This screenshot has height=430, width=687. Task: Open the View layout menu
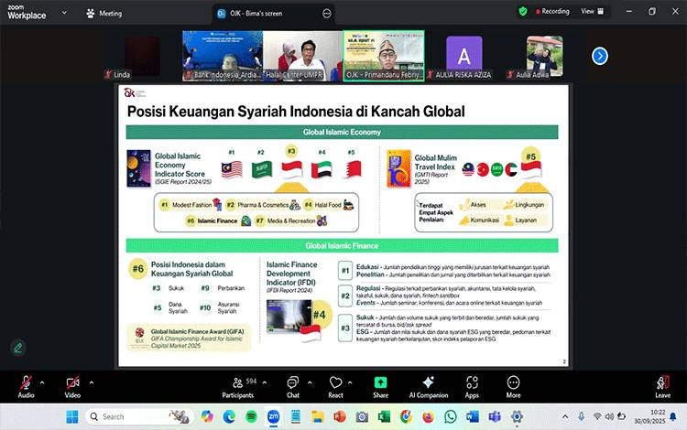(592, 11)
